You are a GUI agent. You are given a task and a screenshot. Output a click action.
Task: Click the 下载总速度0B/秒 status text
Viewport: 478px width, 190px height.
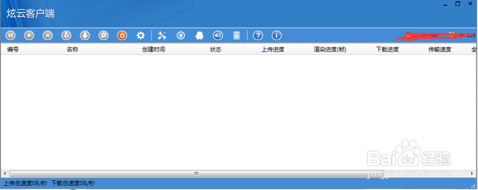[73, 183]
